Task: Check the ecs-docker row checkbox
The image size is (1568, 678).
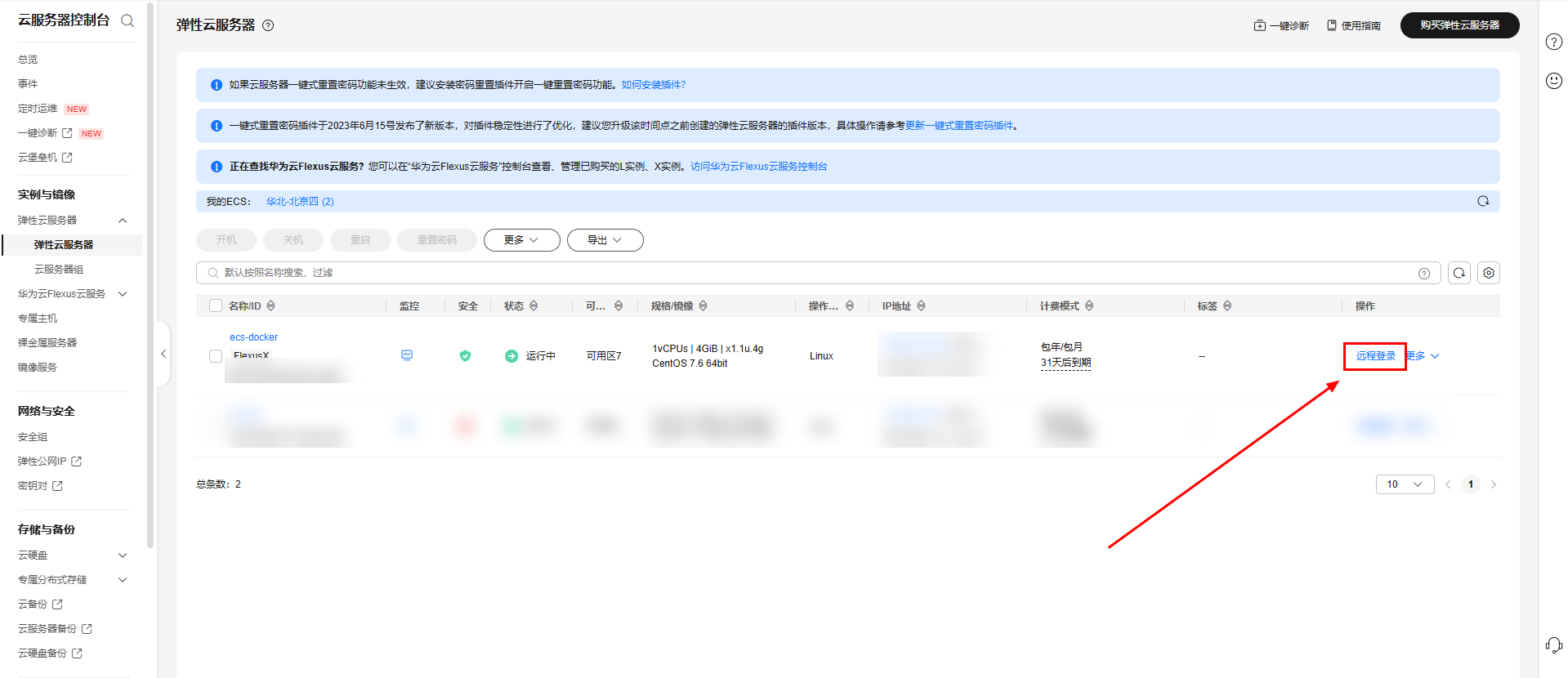Action: pyautogui.click(x=216, y=356)
